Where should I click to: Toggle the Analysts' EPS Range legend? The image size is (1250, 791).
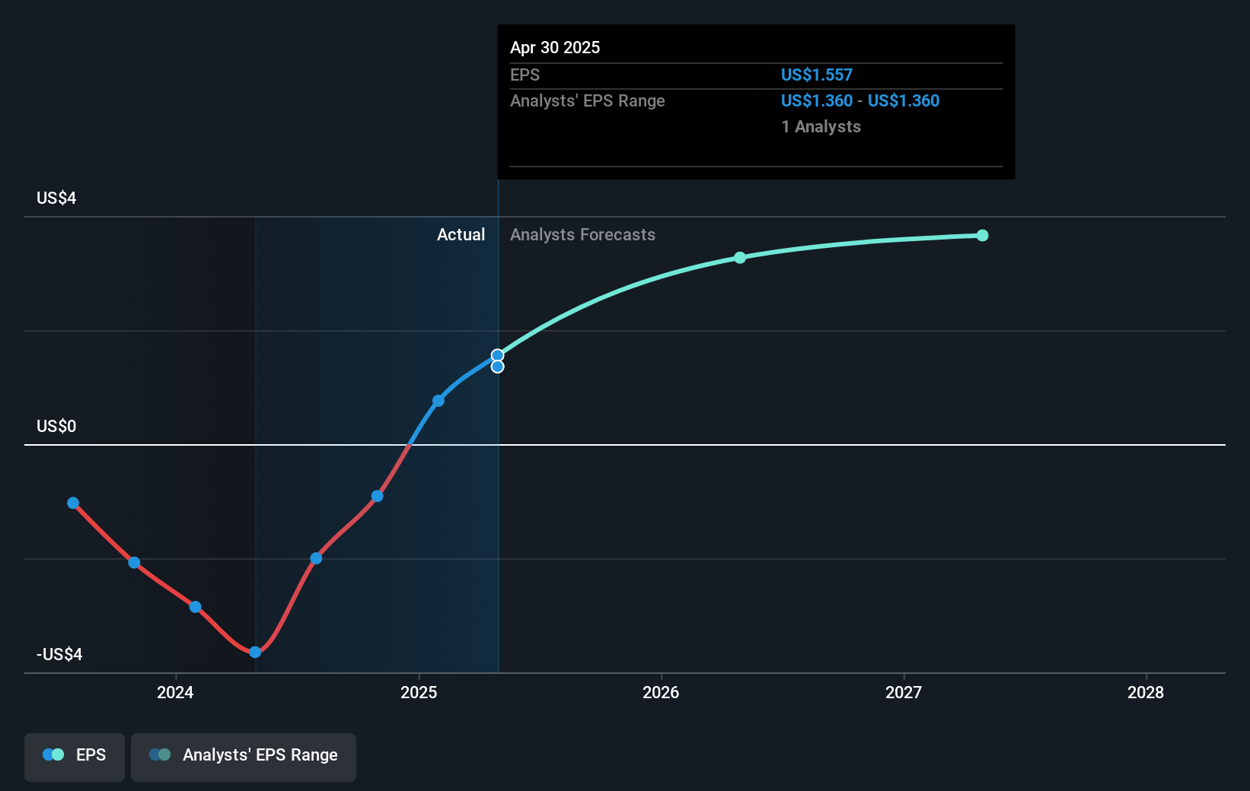point(244,757)
